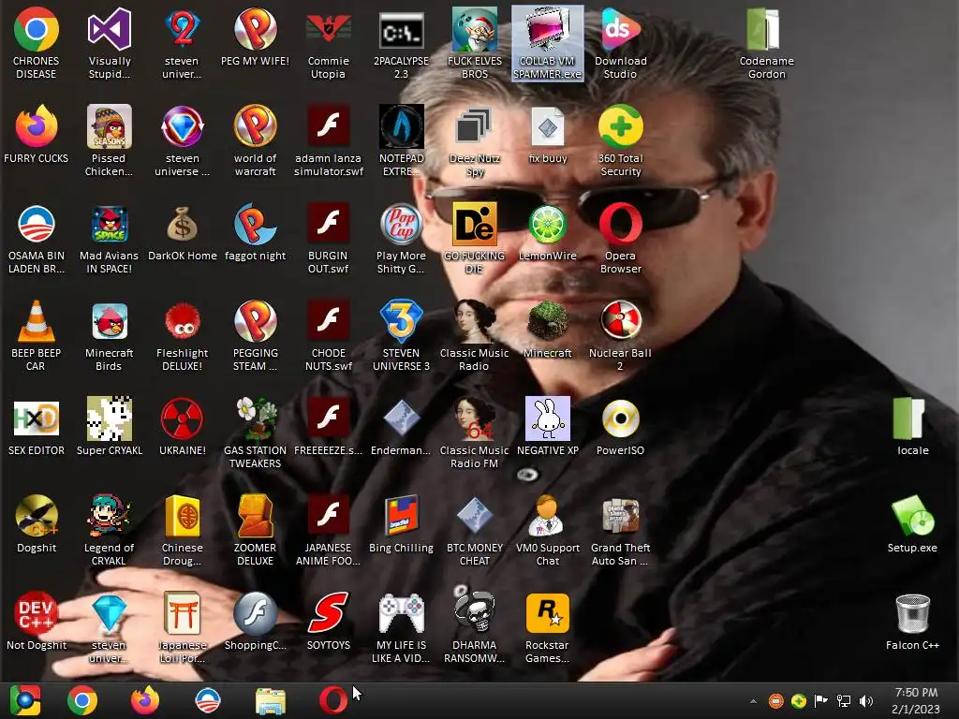
Task: Open the Legend of CRYAKL icon
Action: click(x=110, y=516)
